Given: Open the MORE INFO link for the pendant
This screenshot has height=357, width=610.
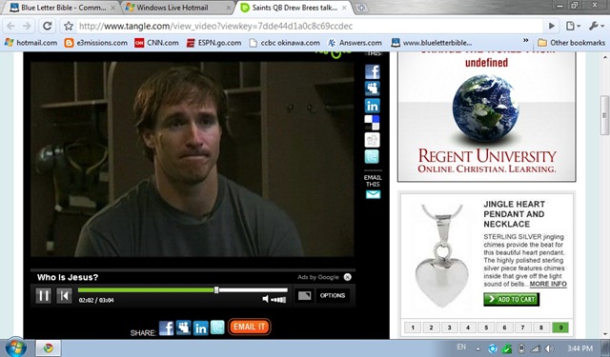Looking at the screenshot, I should click(548, 284).
